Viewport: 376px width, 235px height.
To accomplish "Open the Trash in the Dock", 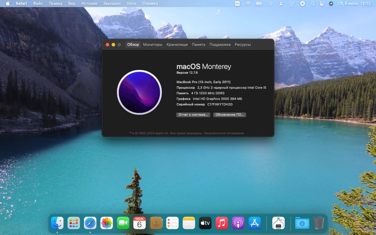I will (x=319, y=223).
